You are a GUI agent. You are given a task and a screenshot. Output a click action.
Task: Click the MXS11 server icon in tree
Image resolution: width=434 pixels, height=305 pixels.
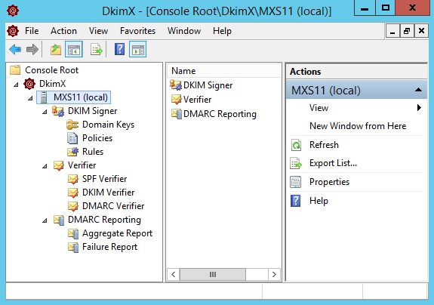[44, 97]
